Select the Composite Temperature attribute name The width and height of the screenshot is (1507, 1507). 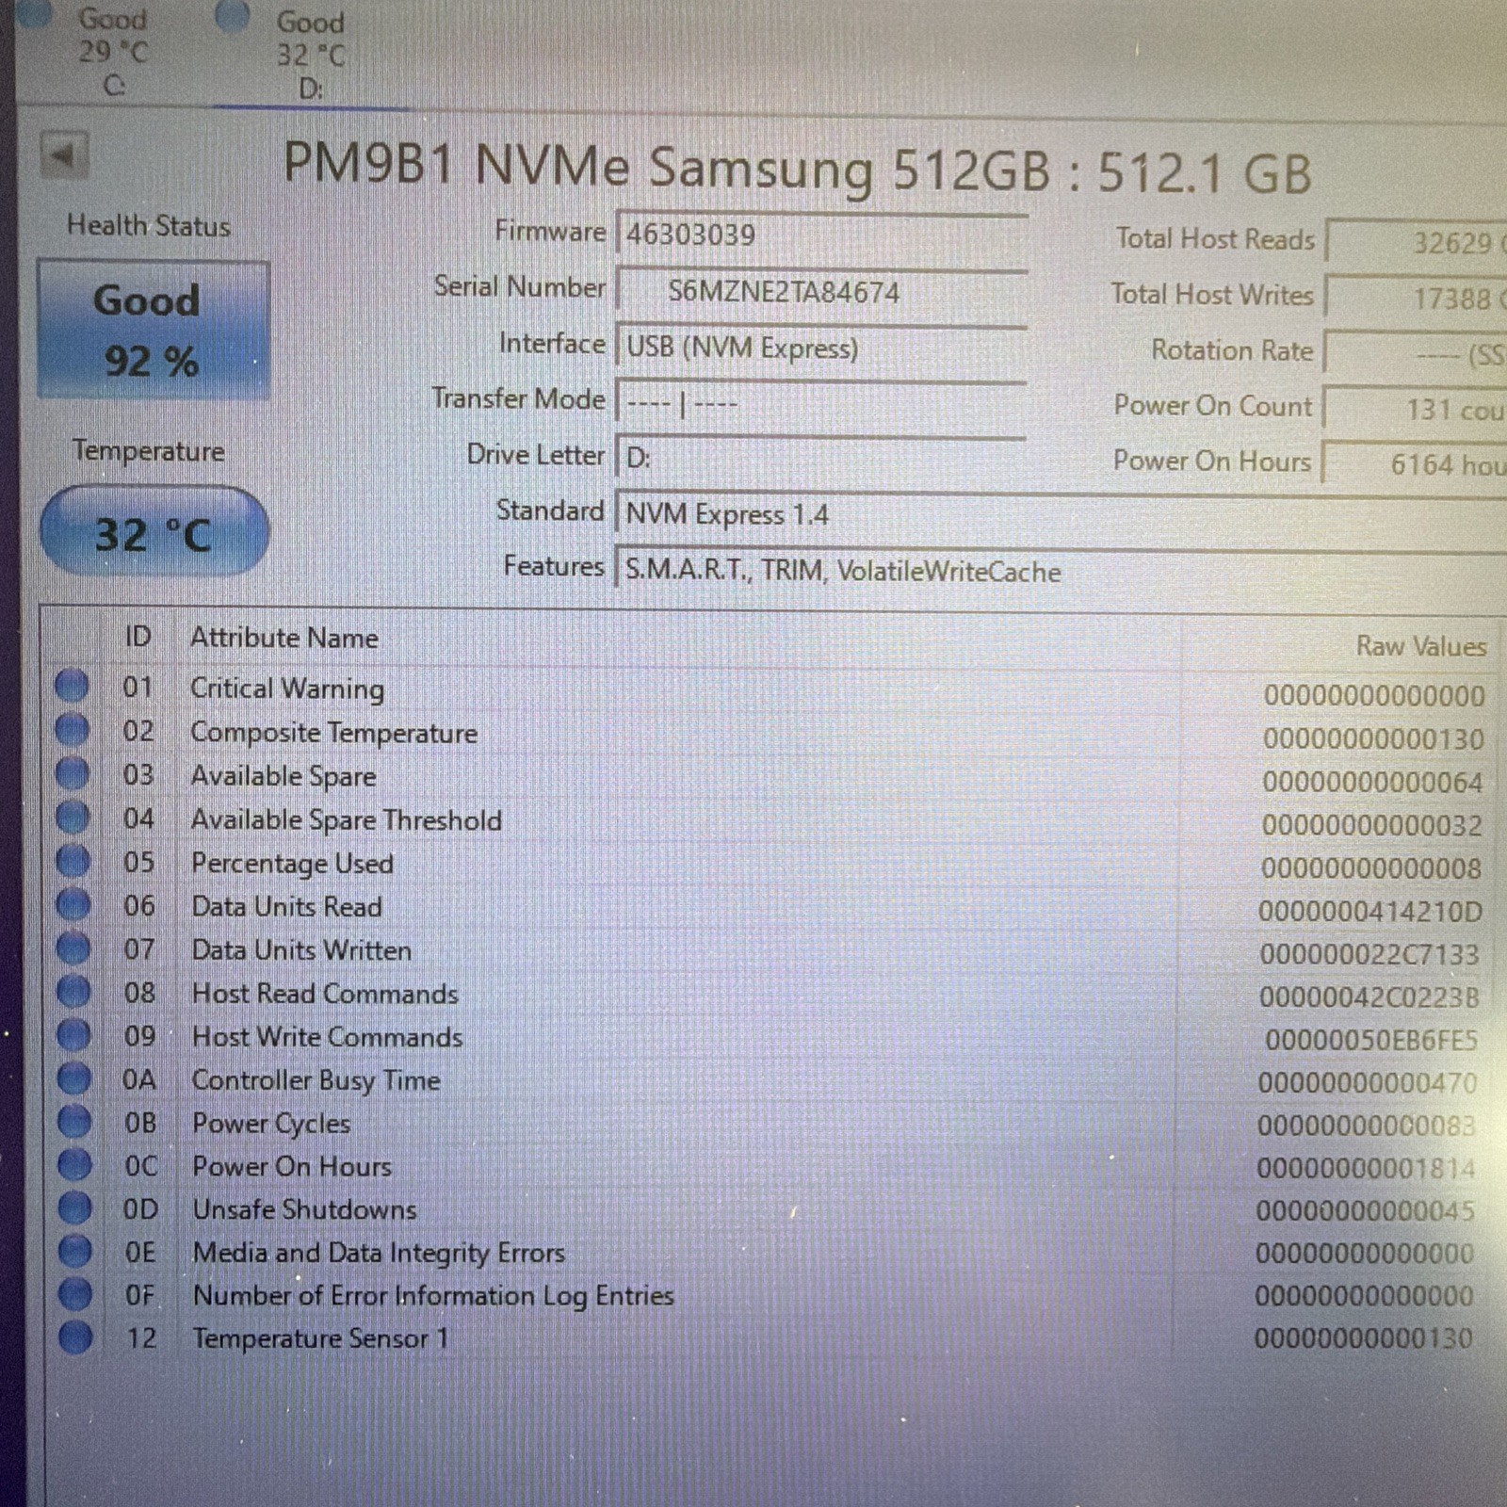[x=333, y=733]
